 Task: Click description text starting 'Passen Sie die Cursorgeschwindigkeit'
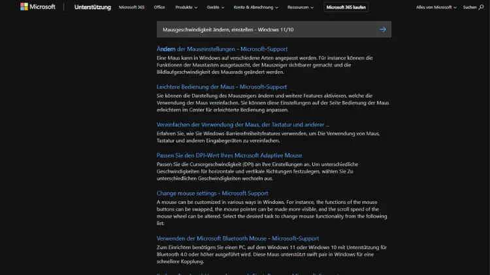tap(257, 171)
